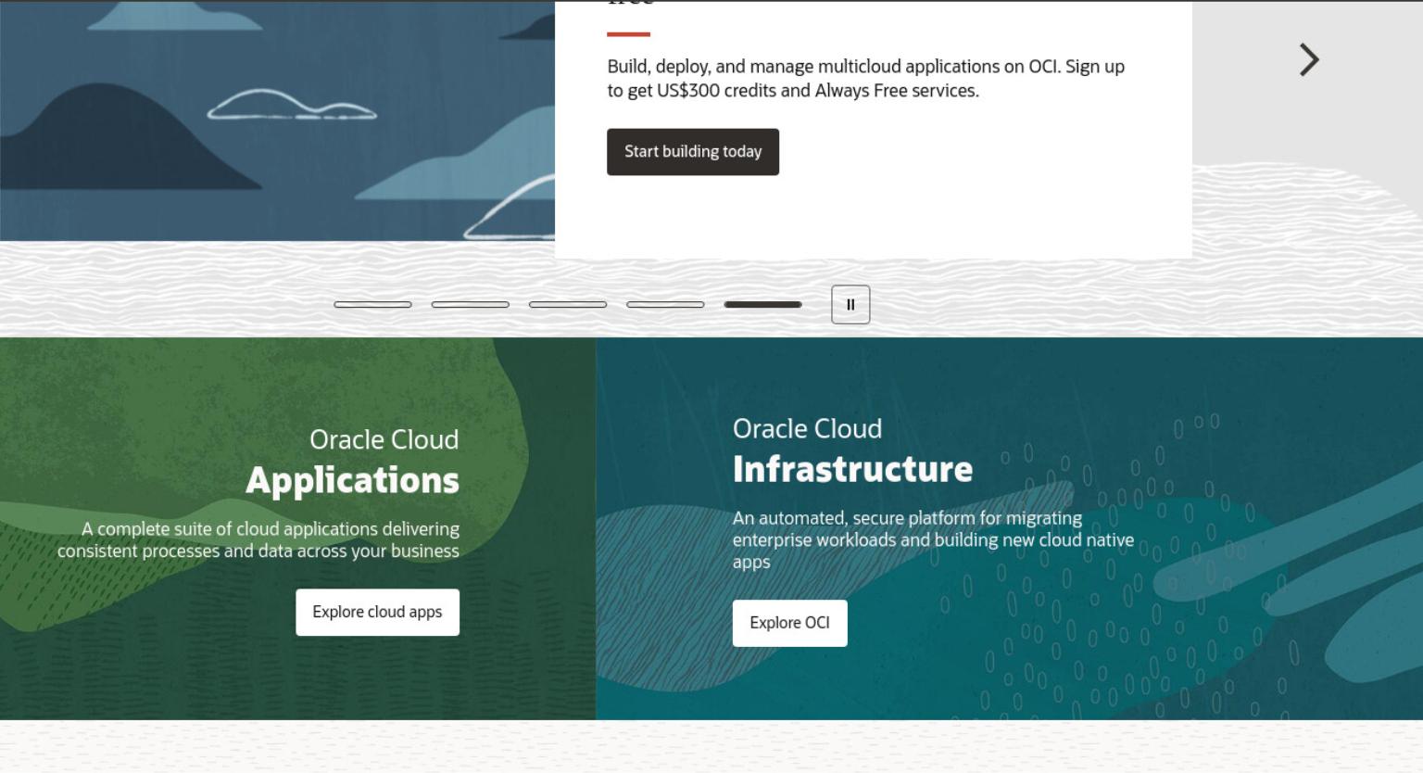Select the first carousel slide indicator
This screenshot has height=773, width=1423.
click(372, 304)
